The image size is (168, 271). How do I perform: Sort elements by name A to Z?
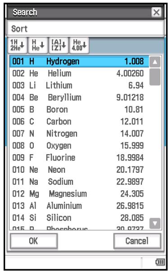click(59, 45)
